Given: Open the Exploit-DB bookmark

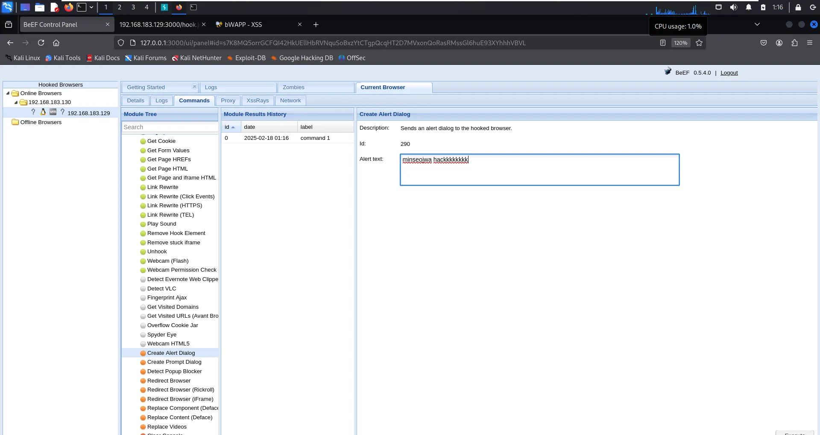Looking at the screenshot, I should 246,58.
